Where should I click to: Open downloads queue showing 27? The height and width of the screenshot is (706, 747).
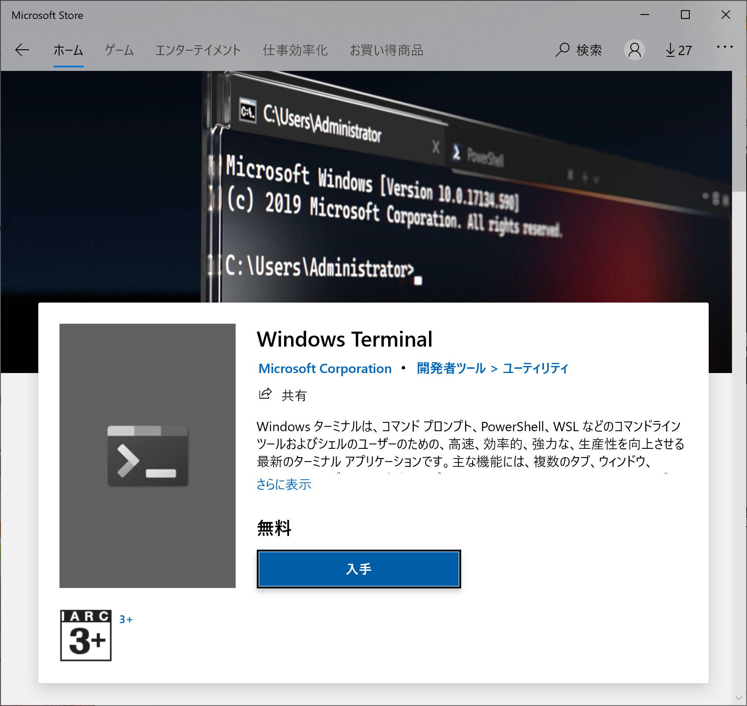tap(678, 50)
